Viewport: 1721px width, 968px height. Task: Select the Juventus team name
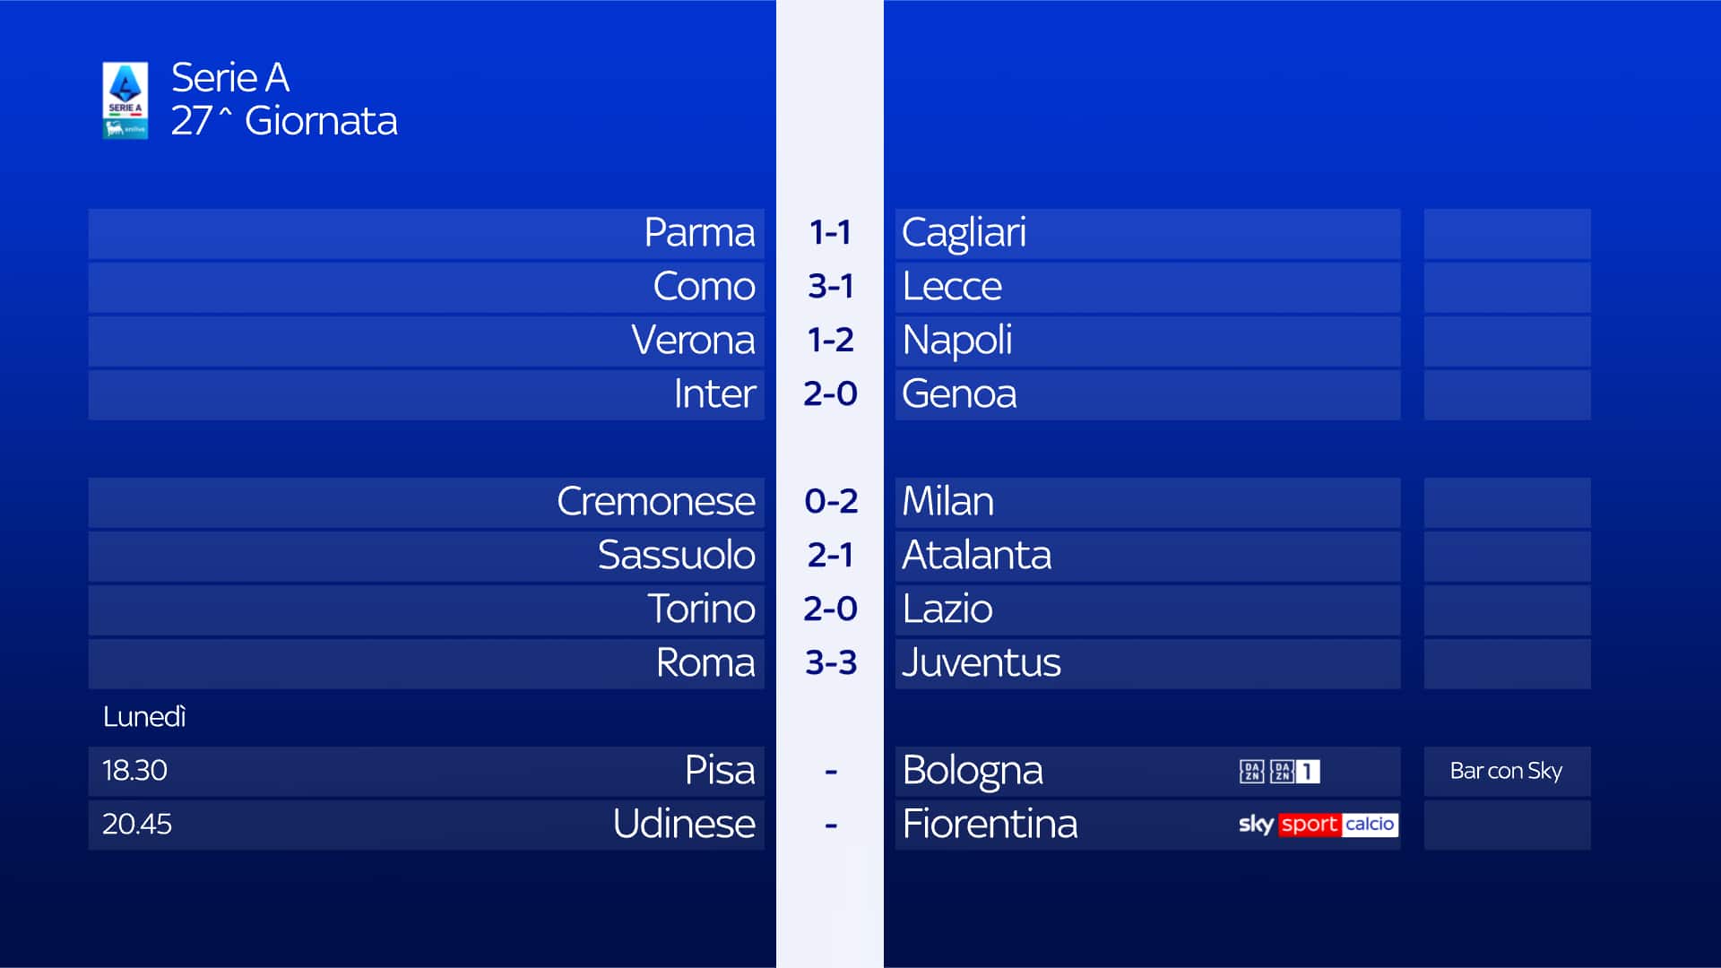pyautogui.click(x=981, y=662)
